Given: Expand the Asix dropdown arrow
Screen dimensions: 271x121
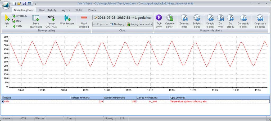Looking at the screenshot, I should click(7, 26).
